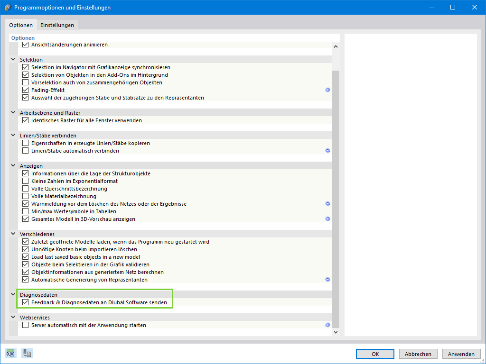
Task: Enable Vorselektion auch von zusammengehörigen Objekten
Action: 26,82
